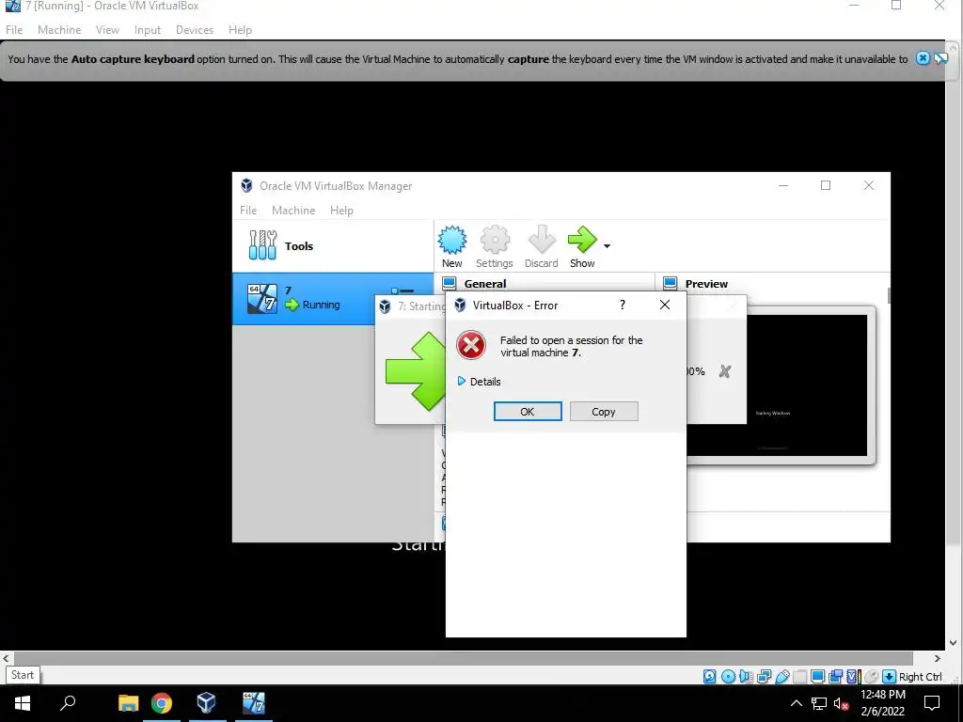Image resolution: width=963 pixels, height=722 pixels.
Task: Open Settings in VirtualBox Manager toolbar
Action: tap(495, 246)
